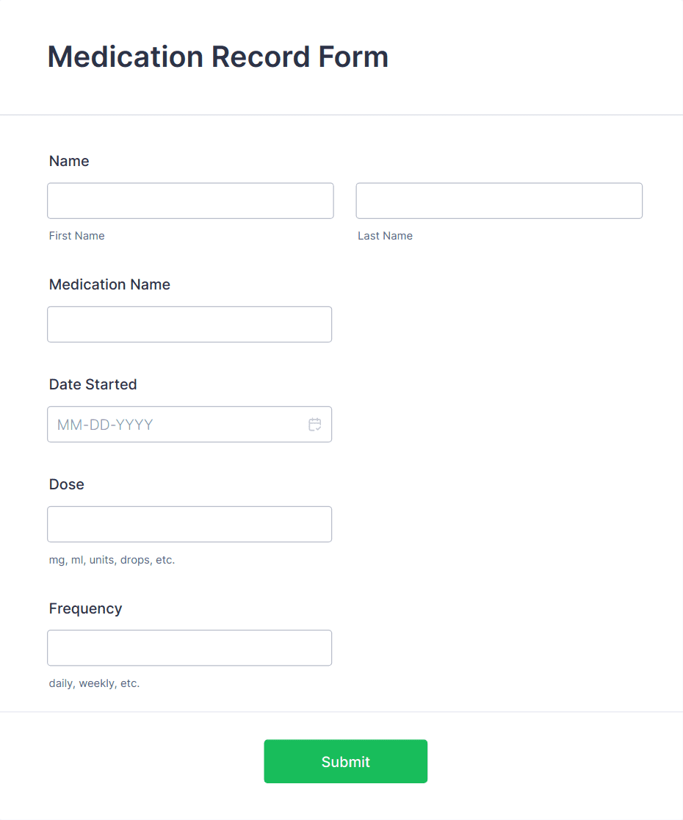
Task: Select the Frequency input box
Action: pos(189,647)
